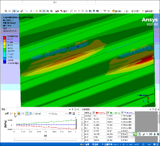Open the clipboard menu in toolbar

[x=117, y=11]
